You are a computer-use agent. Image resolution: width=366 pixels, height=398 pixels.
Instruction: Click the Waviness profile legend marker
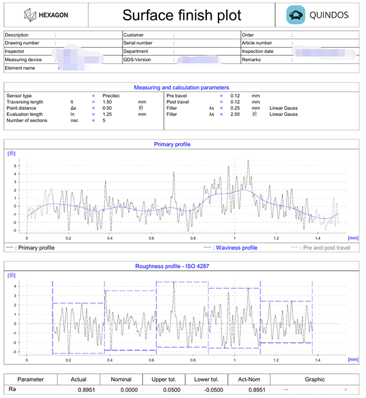click(x=209, y=248)
